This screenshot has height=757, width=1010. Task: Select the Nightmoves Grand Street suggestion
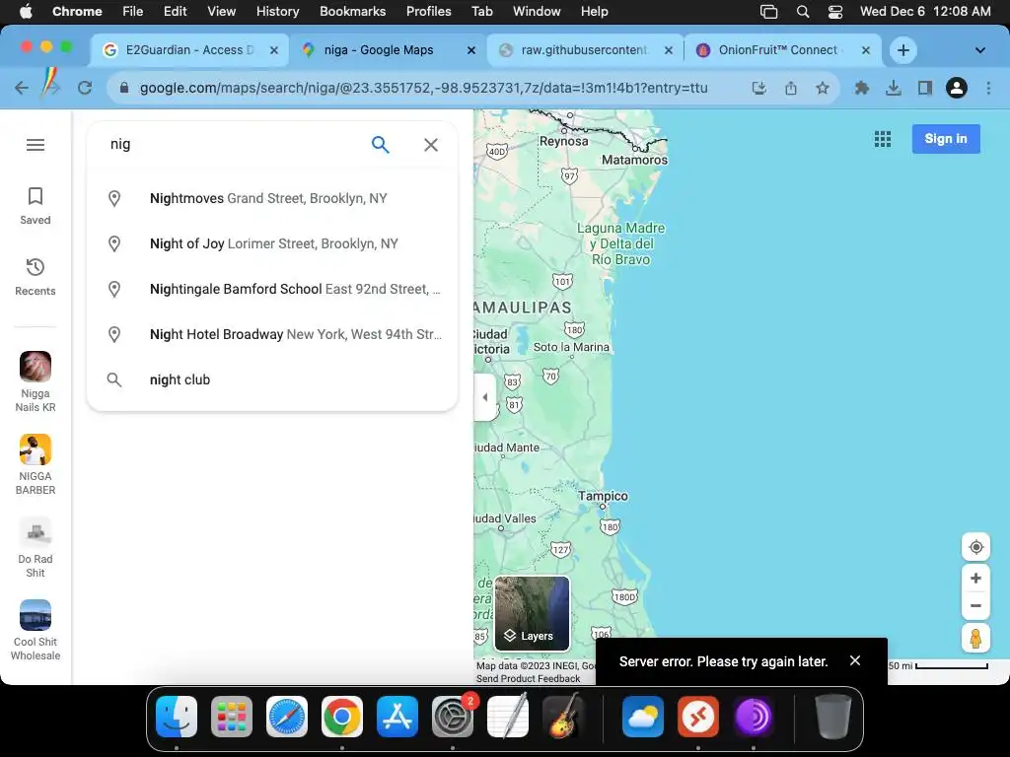[272, 198]
